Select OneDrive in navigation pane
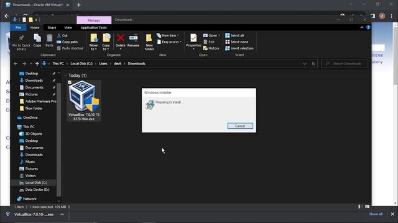Viewport: 398px width, 223px height. click(x=30, y=118)
